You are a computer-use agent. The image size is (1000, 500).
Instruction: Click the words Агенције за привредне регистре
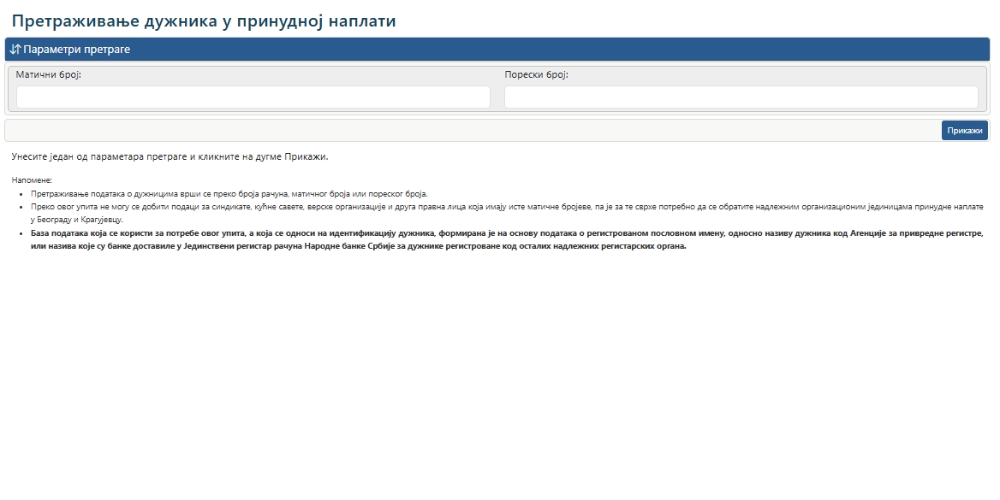(916, 233)
